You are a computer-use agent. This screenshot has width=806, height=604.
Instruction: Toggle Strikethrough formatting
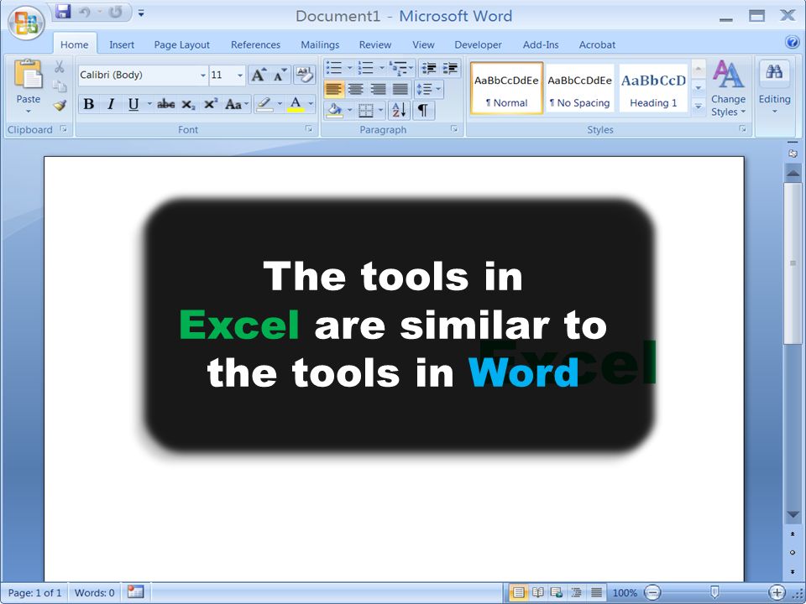pos(165,104)
